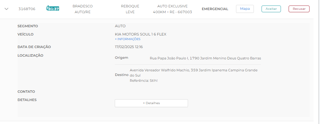Screen dimensions: 320x124
Task: Open the Mapa button
Action: pos(245,9)
